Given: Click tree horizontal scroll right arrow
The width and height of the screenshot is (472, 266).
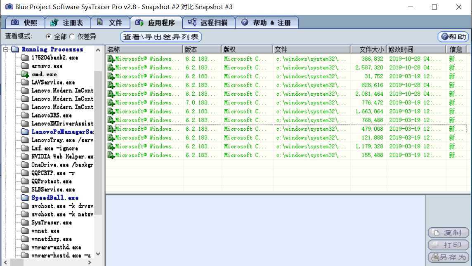Looking at the screenshot, I should 89,262.
